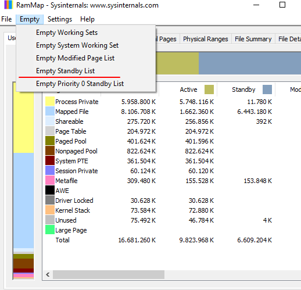Viewport: 301px width, 290px height.
Task: Click the Mapped File row label
Action: (x=72, y=112)
